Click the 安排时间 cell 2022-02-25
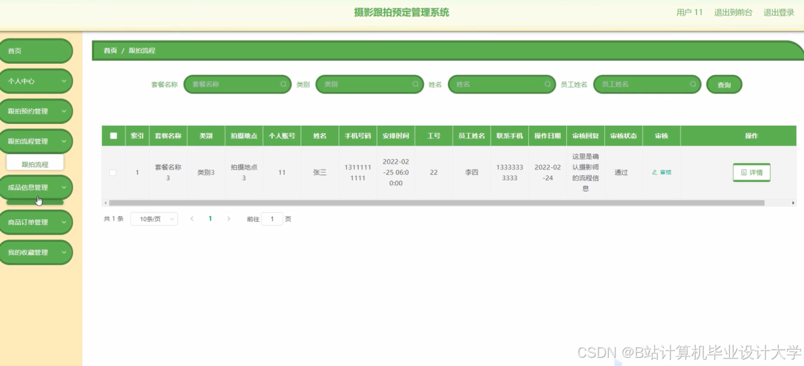 point(396,173)
